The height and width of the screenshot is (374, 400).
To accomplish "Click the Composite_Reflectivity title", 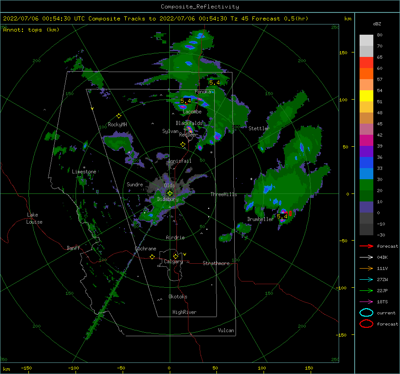I will [x=200, y=7].
